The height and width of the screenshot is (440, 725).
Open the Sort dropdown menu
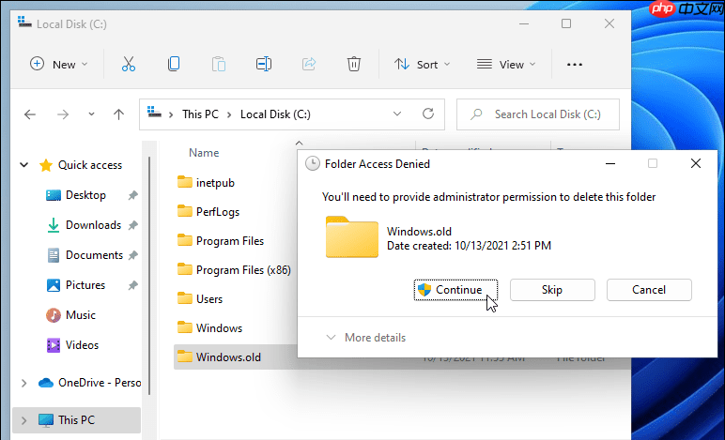coord(422,64)
